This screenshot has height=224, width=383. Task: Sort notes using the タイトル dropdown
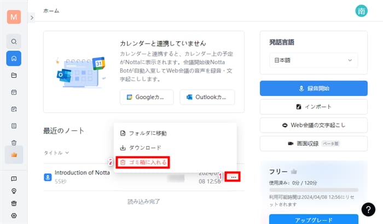click(56, 153)
